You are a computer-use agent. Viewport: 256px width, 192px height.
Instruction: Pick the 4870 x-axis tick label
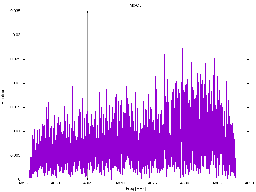(120, 183)
